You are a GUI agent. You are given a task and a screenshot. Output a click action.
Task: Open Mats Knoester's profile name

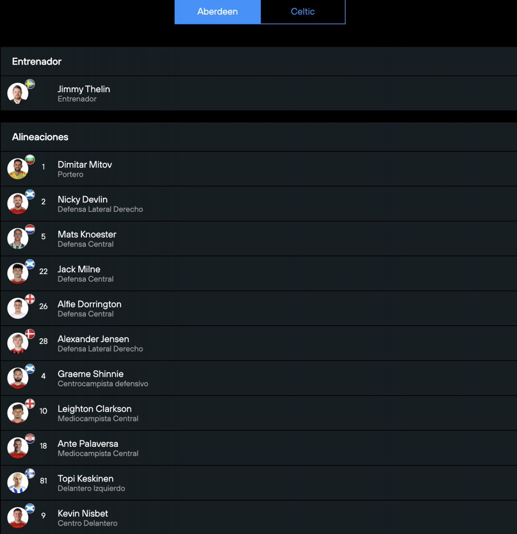click(87, 234)
